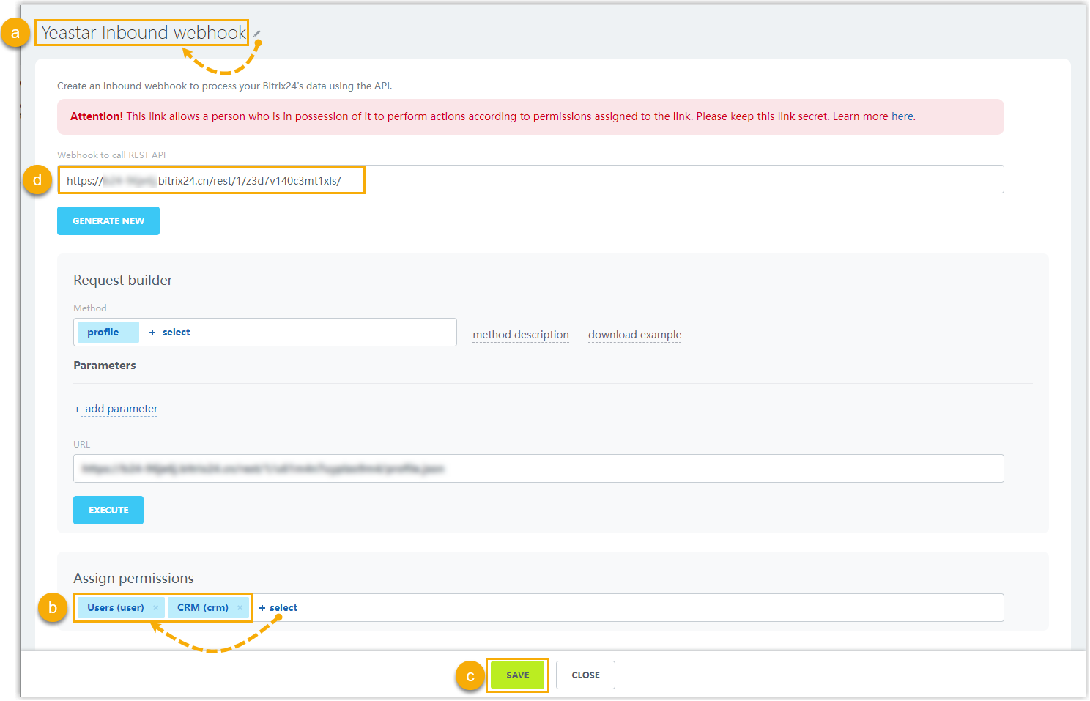Viewport: 1090px width, 701px height.
Task: Open '+ select' in Assign permissions
Action: [278, 608]
